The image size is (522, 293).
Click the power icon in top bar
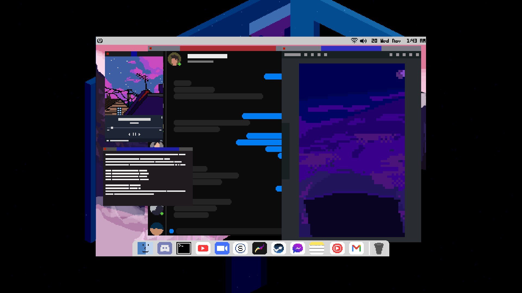100,41
